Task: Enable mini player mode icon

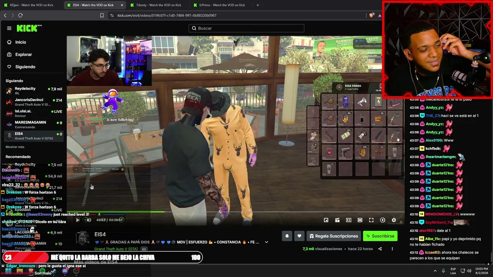Action: [x=326, y=220]
